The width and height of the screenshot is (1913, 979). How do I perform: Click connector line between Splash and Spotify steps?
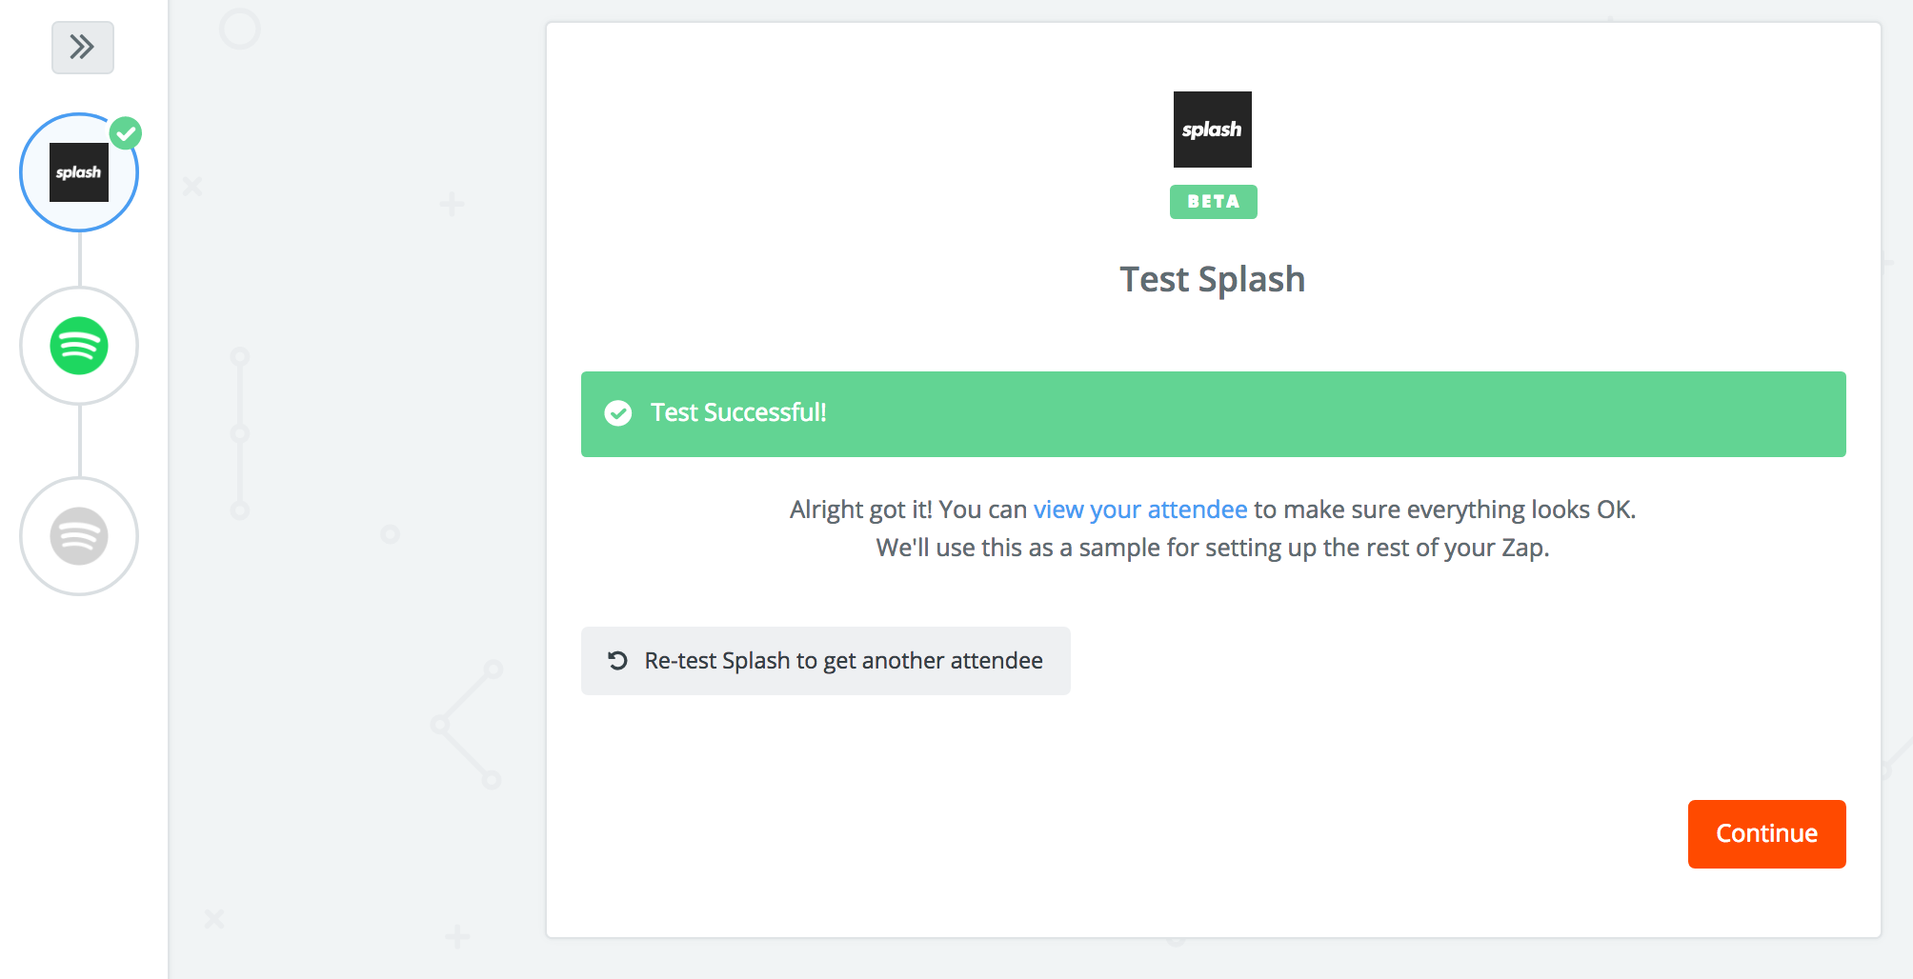[80, 259]
